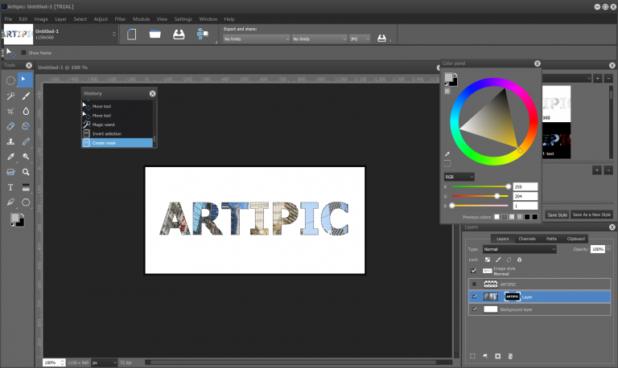The image size is (618, 368).
Task: Expand the JPG export format dropdown
Action: point(360,39)
